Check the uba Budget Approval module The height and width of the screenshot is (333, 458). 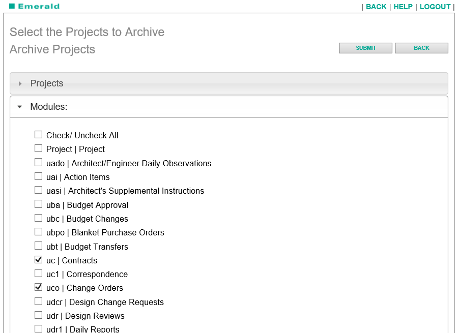tap(39, 204)
